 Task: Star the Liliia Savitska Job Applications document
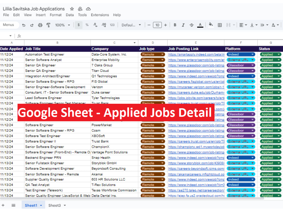pos(72,9)
